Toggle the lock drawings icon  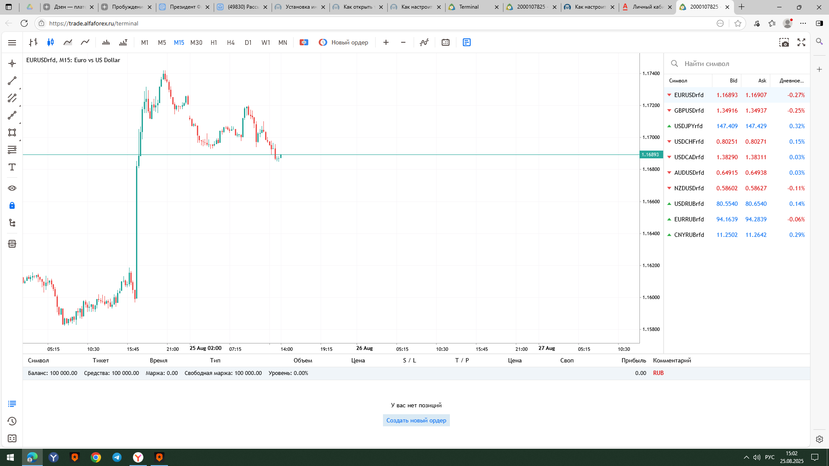[12, 205]
